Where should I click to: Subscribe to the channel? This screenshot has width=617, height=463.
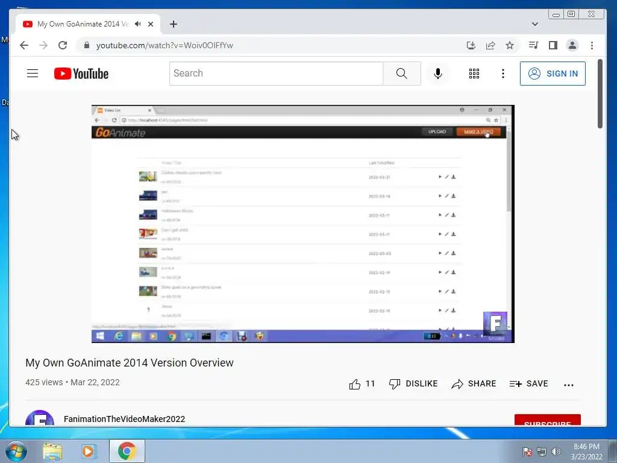(x=547, y=420)
